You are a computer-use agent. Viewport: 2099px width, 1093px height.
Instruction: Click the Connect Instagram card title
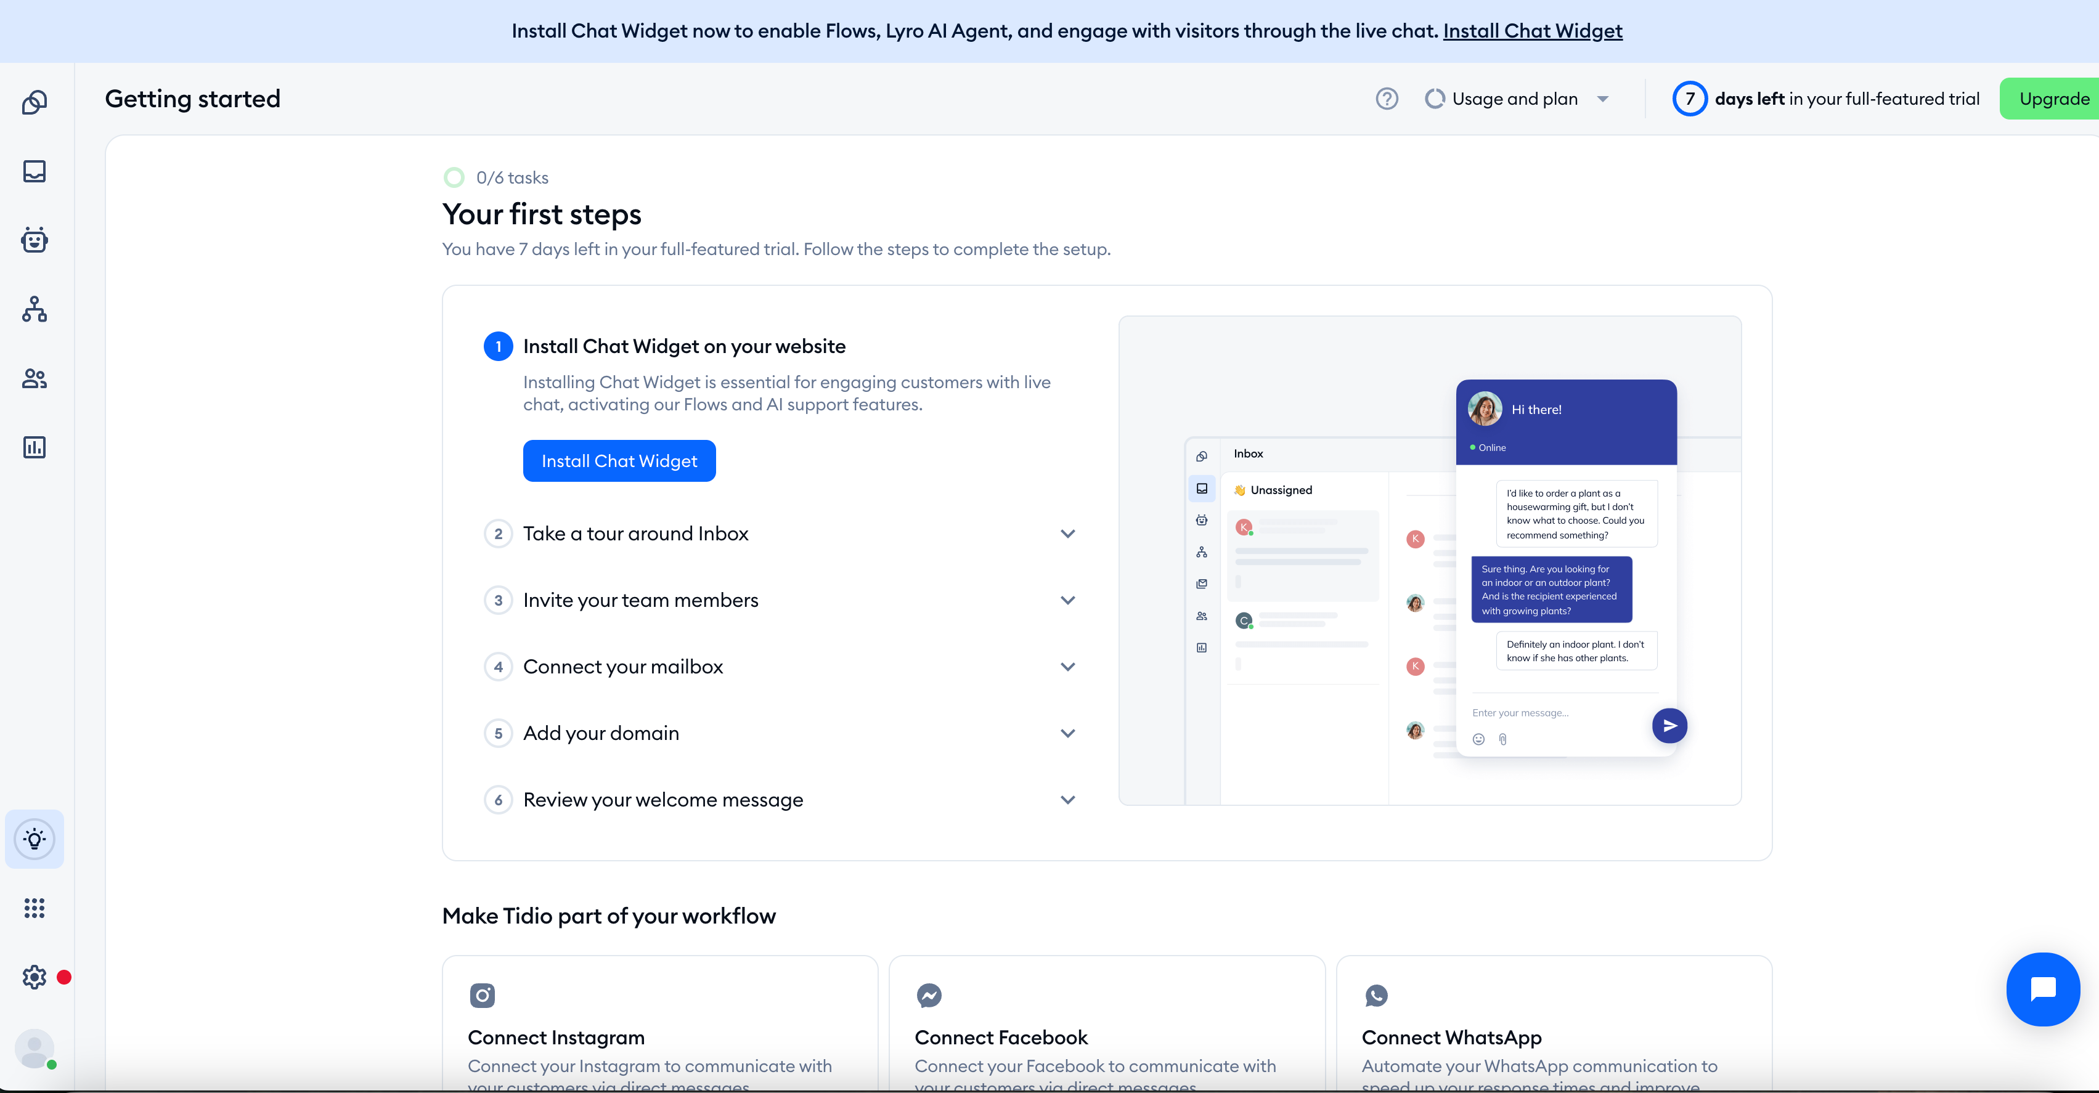556,1038
